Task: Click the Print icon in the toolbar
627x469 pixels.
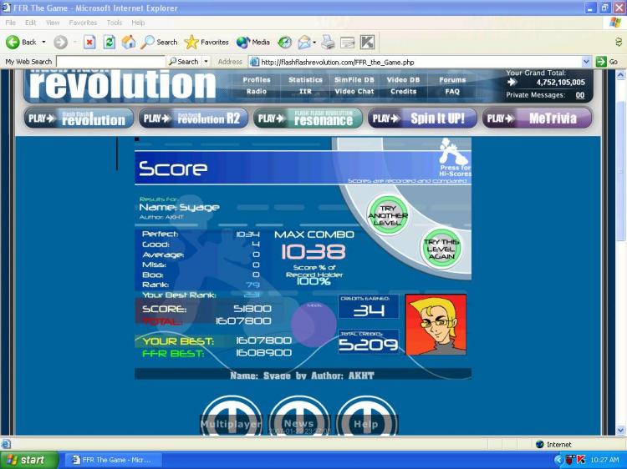Action: coord(328,42)
